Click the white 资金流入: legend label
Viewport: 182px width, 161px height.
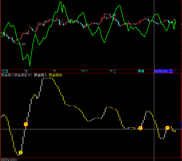point(41,75)
